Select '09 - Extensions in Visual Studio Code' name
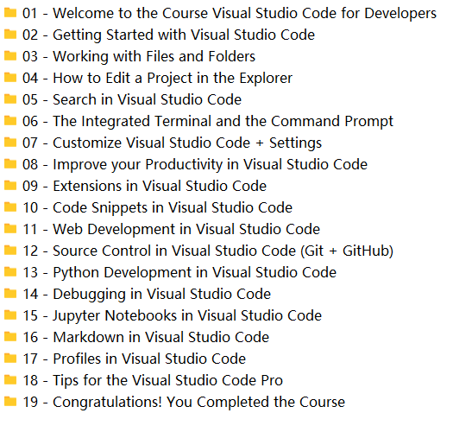This screenshot has height=432, width=453. tap(144, 186)
